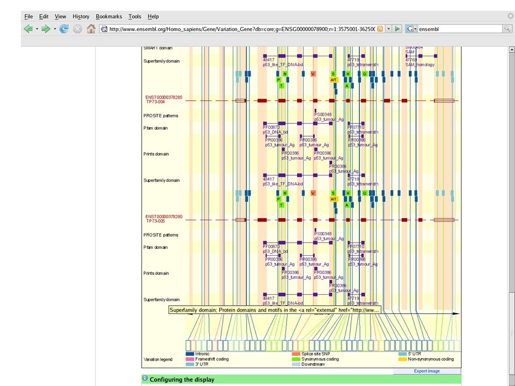Click the P variation box above TP73-005
Screen dimensions: 515x386
click(x=278, y=199)
